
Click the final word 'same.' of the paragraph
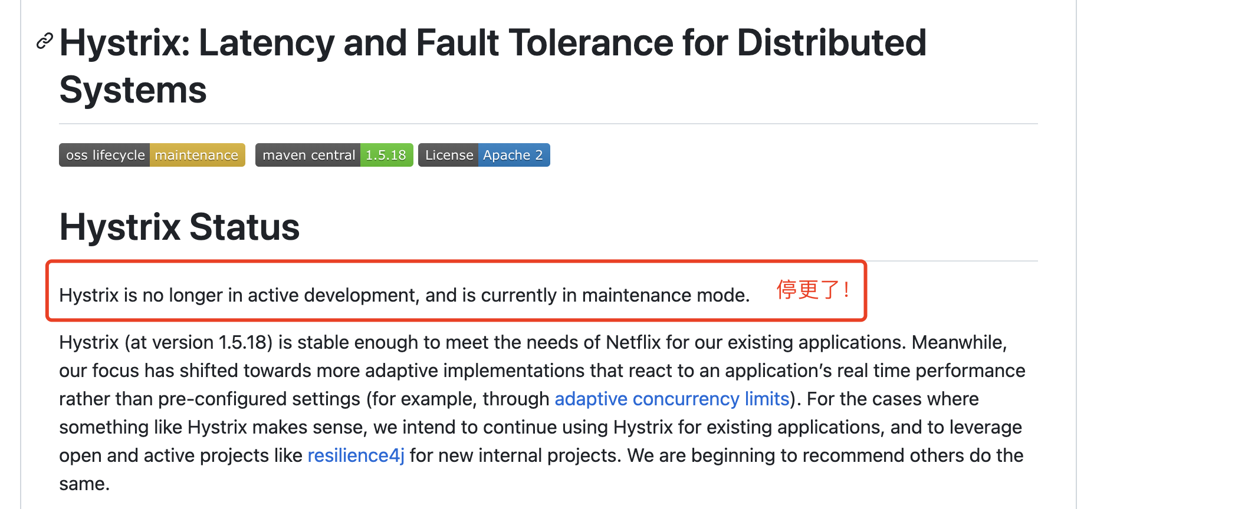[x=84, y=484]
